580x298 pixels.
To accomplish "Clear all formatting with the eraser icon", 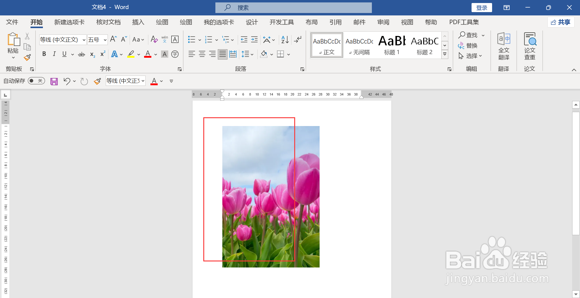I will click(154, 39).
